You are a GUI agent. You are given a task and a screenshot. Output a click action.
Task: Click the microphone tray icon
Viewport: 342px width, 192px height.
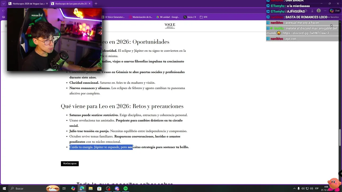click(x=298, y=189)
